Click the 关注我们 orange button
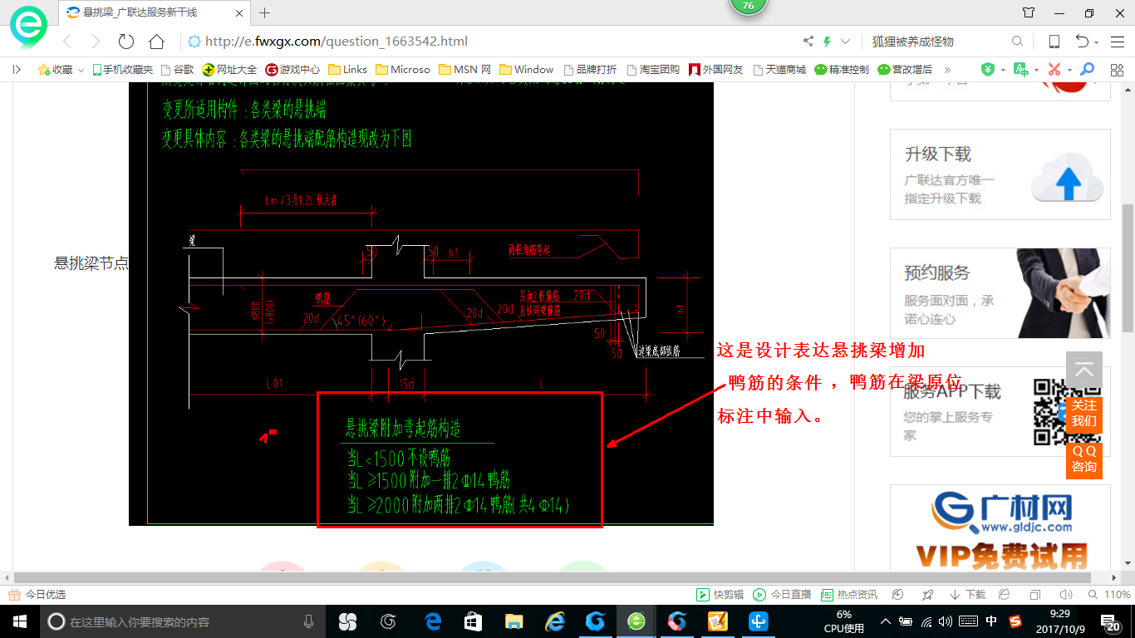 tap(1084, 413)
